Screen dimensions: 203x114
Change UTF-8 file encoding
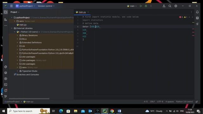(x=160, y=102)
